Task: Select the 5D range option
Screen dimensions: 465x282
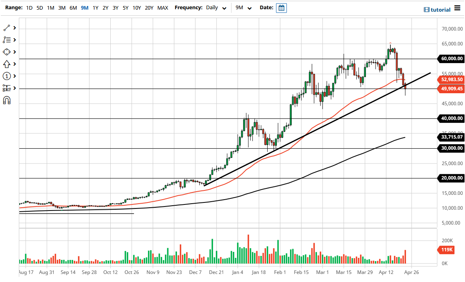Action: tap(39, 8)
